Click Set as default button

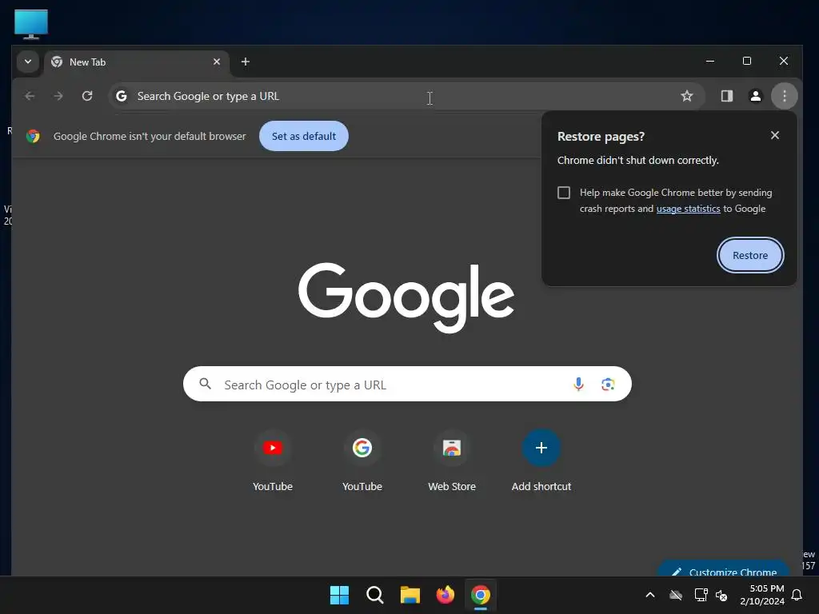(304, 136)
